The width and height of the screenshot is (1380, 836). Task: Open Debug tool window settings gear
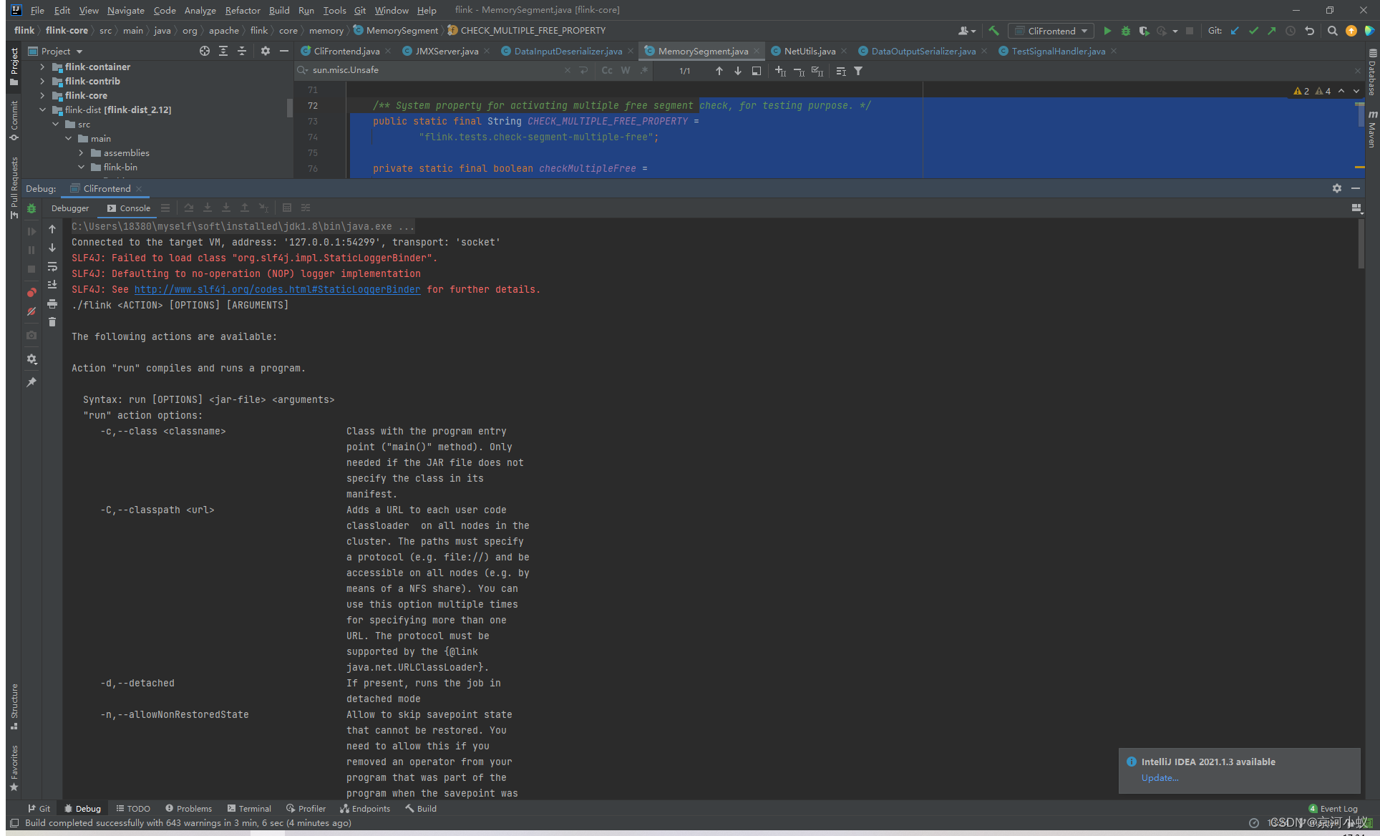[x=1337, y=188]
